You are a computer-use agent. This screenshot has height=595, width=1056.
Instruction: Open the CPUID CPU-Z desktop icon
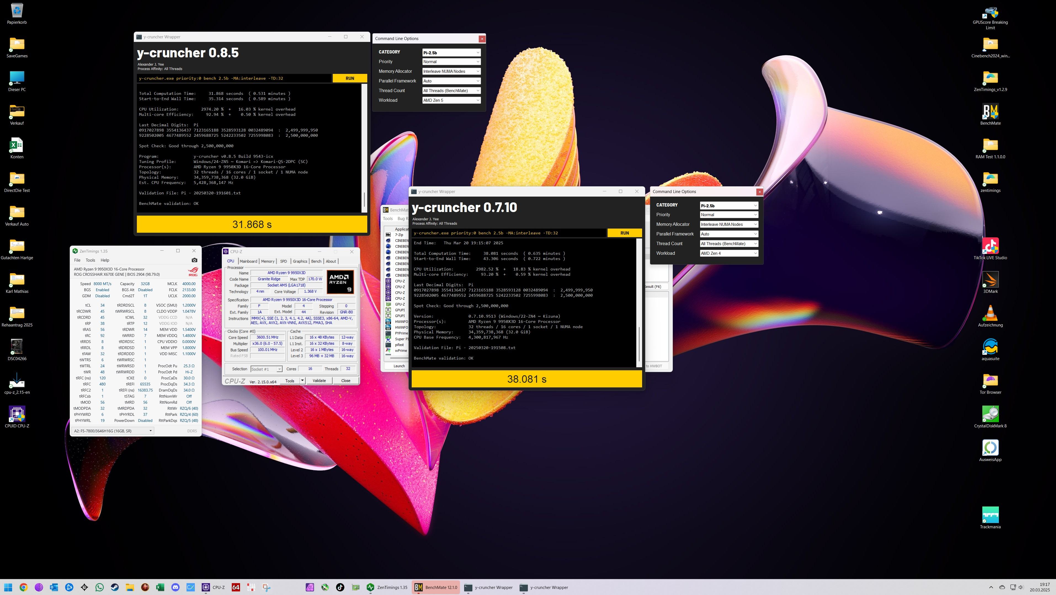17,414
